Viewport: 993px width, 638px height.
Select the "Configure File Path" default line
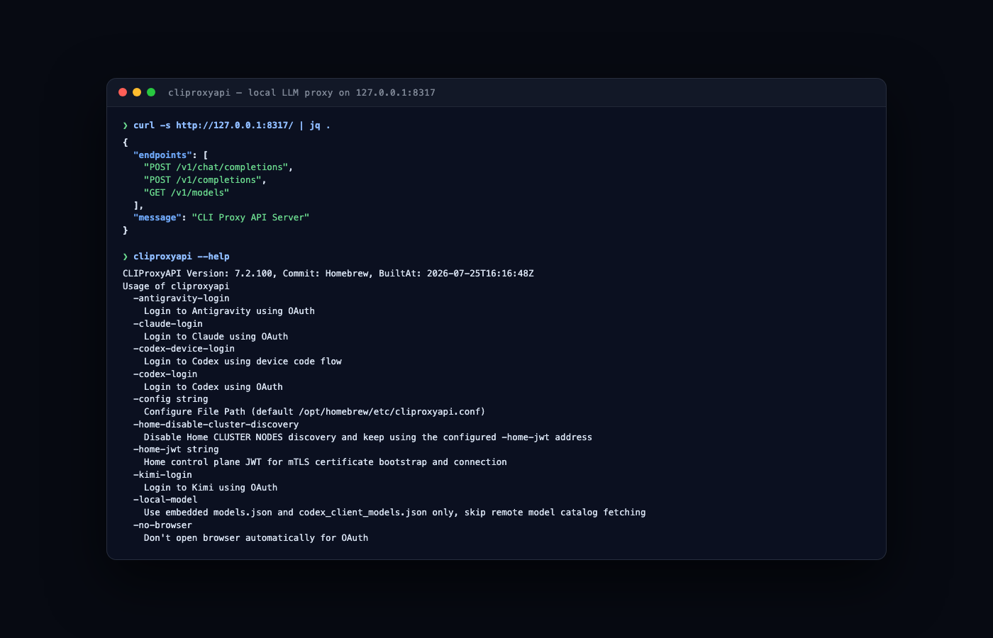click(315, 412)
